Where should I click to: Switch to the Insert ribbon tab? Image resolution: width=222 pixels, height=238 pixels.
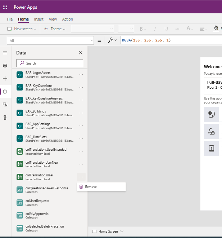pyautogui.click(x=38, y=19)
